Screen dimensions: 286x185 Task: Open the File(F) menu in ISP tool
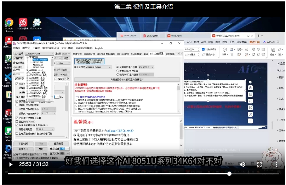[x=16, y=48]
